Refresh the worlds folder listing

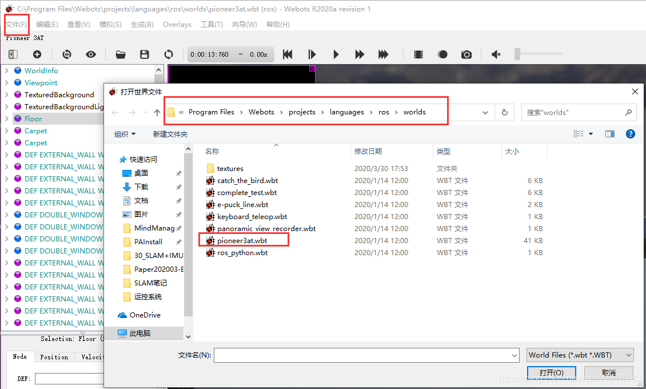point(505,113)
